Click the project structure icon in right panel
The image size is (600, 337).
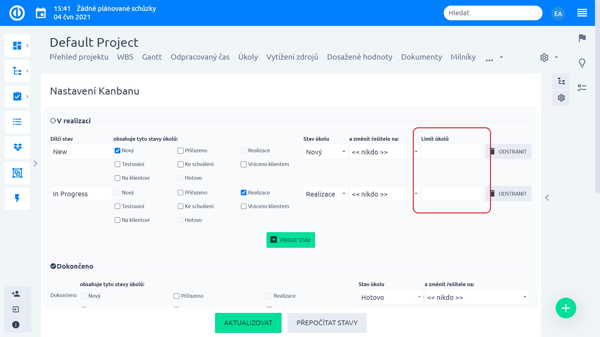click(561, 81)
